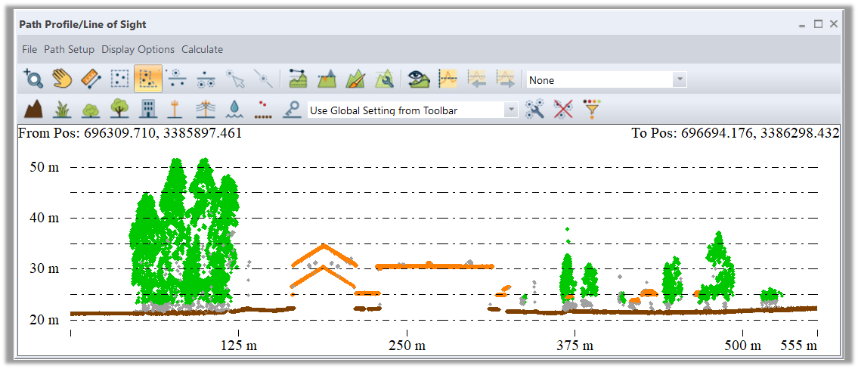This screenshot has height=369, width=858.
Task: Toggle the perpendicular profile view icon
Action: [x=448, y=79]
